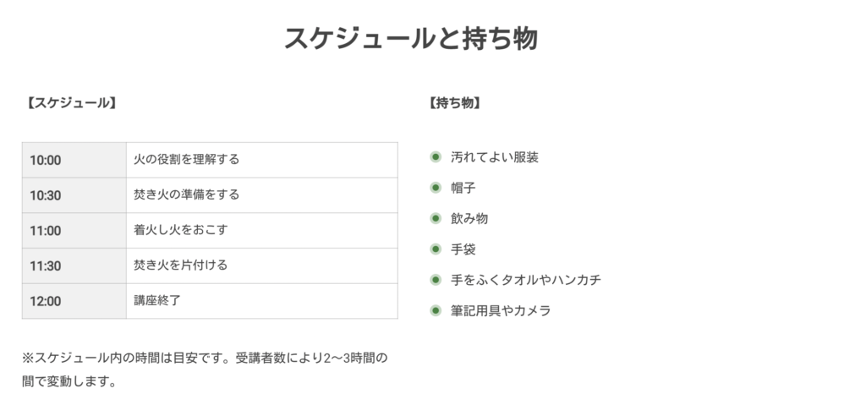Click the ※スケジュール内の時間 footnote text
Image resolution: width=866 pixels, height=405 pixels.
206,369
